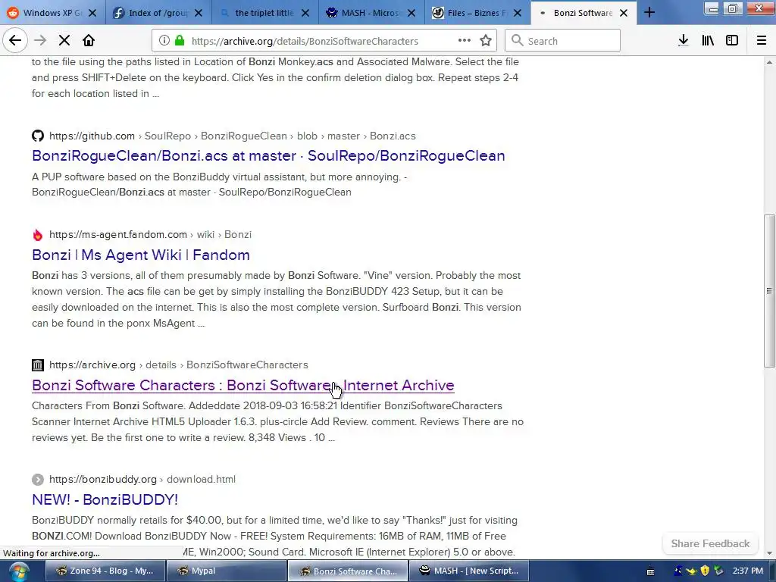The height and width of the screenshot is (582, 776).
Task: Open Bonzi | Ms Agent Wiki | Fandom result
Action: point(140,255)
